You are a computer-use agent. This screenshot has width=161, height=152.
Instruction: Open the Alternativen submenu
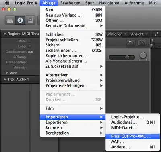(73, 75)
